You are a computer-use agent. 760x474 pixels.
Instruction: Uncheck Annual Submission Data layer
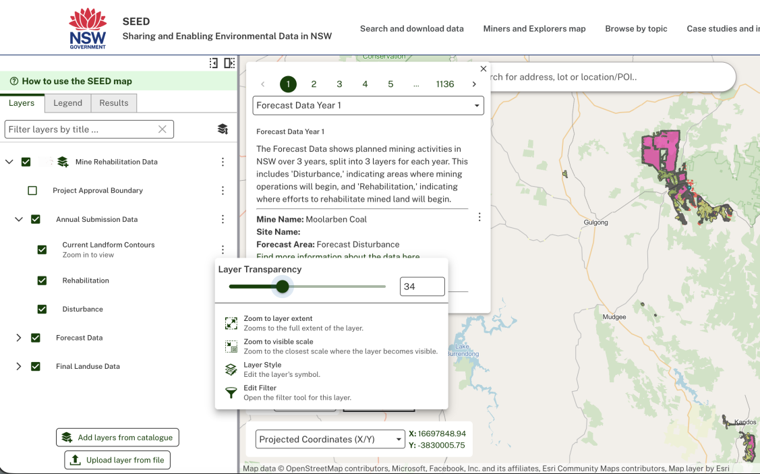point(36,219)
